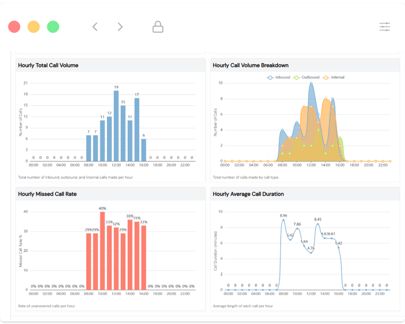The width and height of the screenshot is (405, 324).
Task: Select the tallest blue bar labeled 19
Action: click(x=116, y=127)
